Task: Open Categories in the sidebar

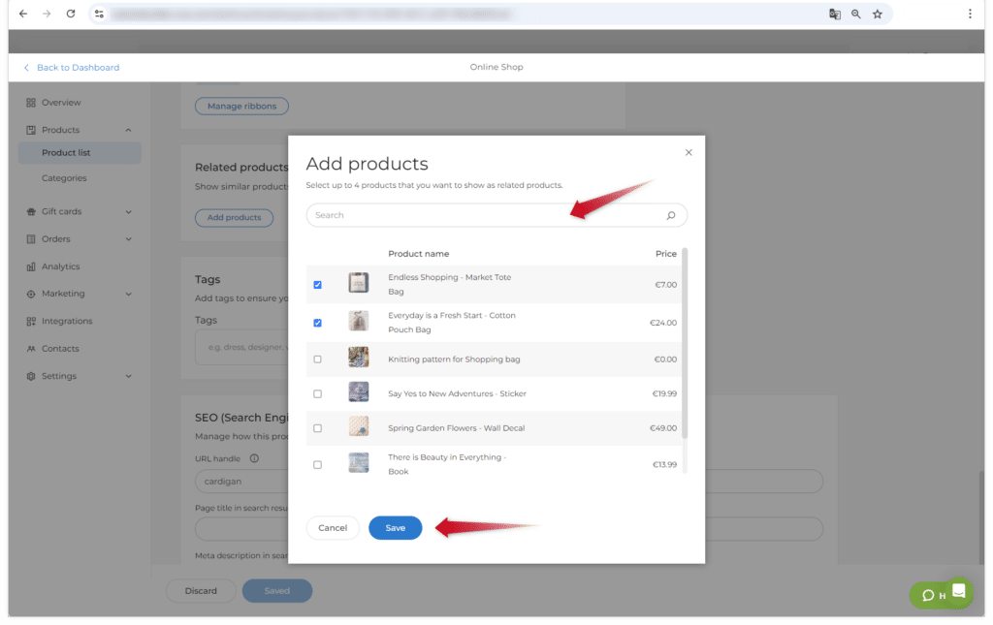Action: [64, 178]
